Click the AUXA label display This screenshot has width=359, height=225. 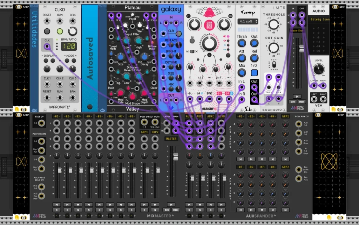click(189, 116)
